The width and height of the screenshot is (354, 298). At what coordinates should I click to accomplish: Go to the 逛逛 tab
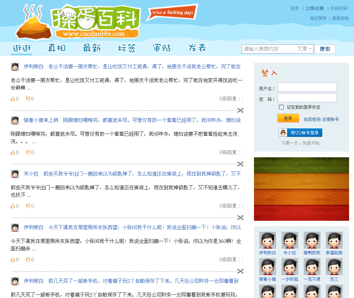(x=22, y=48)
